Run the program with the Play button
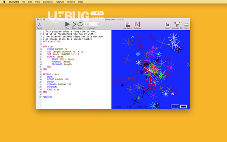Viewport: 227px width, 142px height. pos(67,24)
